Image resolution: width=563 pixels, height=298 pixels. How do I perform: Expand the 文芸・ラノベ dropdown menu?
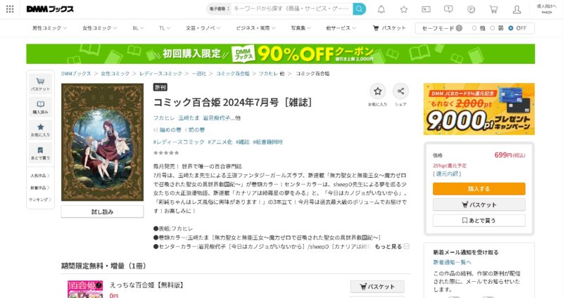[203, 28]
